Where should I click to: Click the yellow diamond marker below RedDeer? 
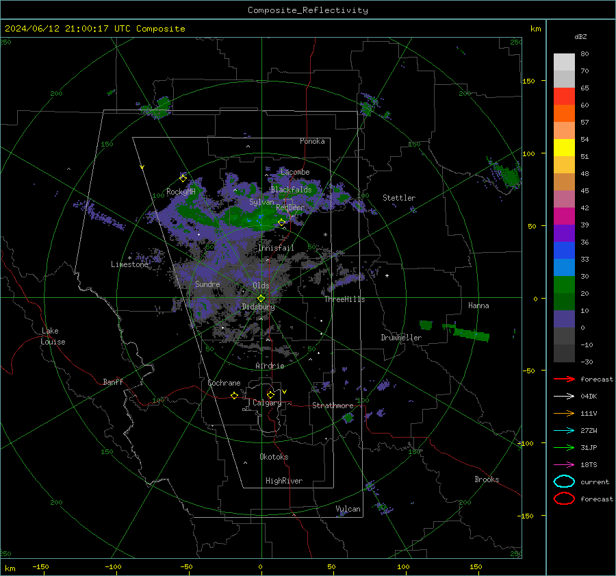[282, 223]
